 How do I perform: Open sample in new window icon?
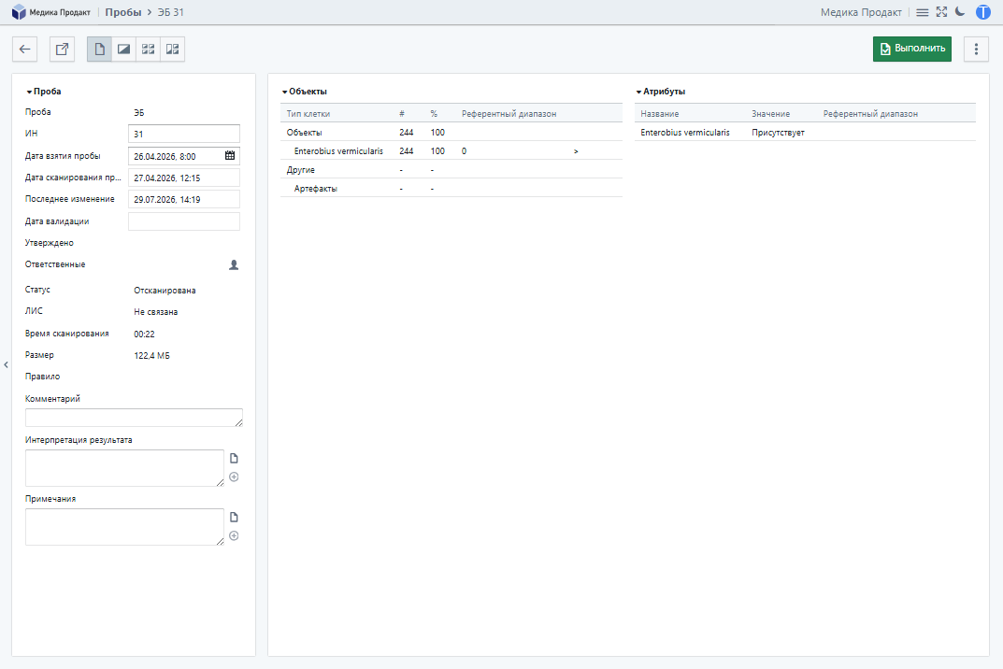(x=62, y=50)
